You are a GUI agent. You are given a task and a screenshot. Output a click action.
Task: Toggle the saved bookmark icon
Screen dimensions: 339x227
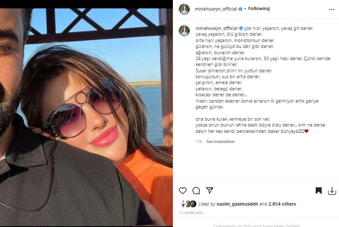pos(318,190)
